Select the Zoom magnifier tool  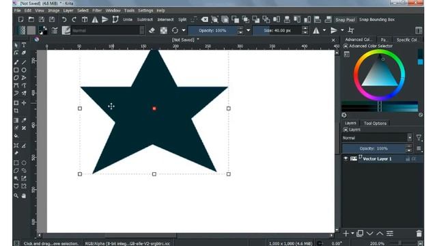point(16,196)
